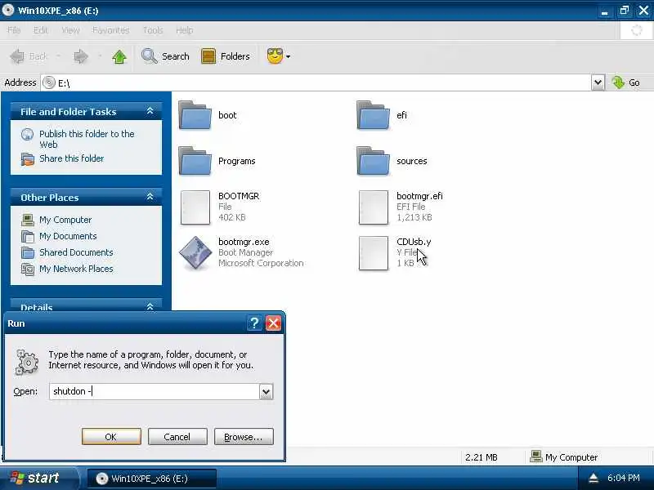Image resolution: width=654 pixels, height=490 pixels.
Task: Expand the Address bar dropdown
Action: click(598, 82)
